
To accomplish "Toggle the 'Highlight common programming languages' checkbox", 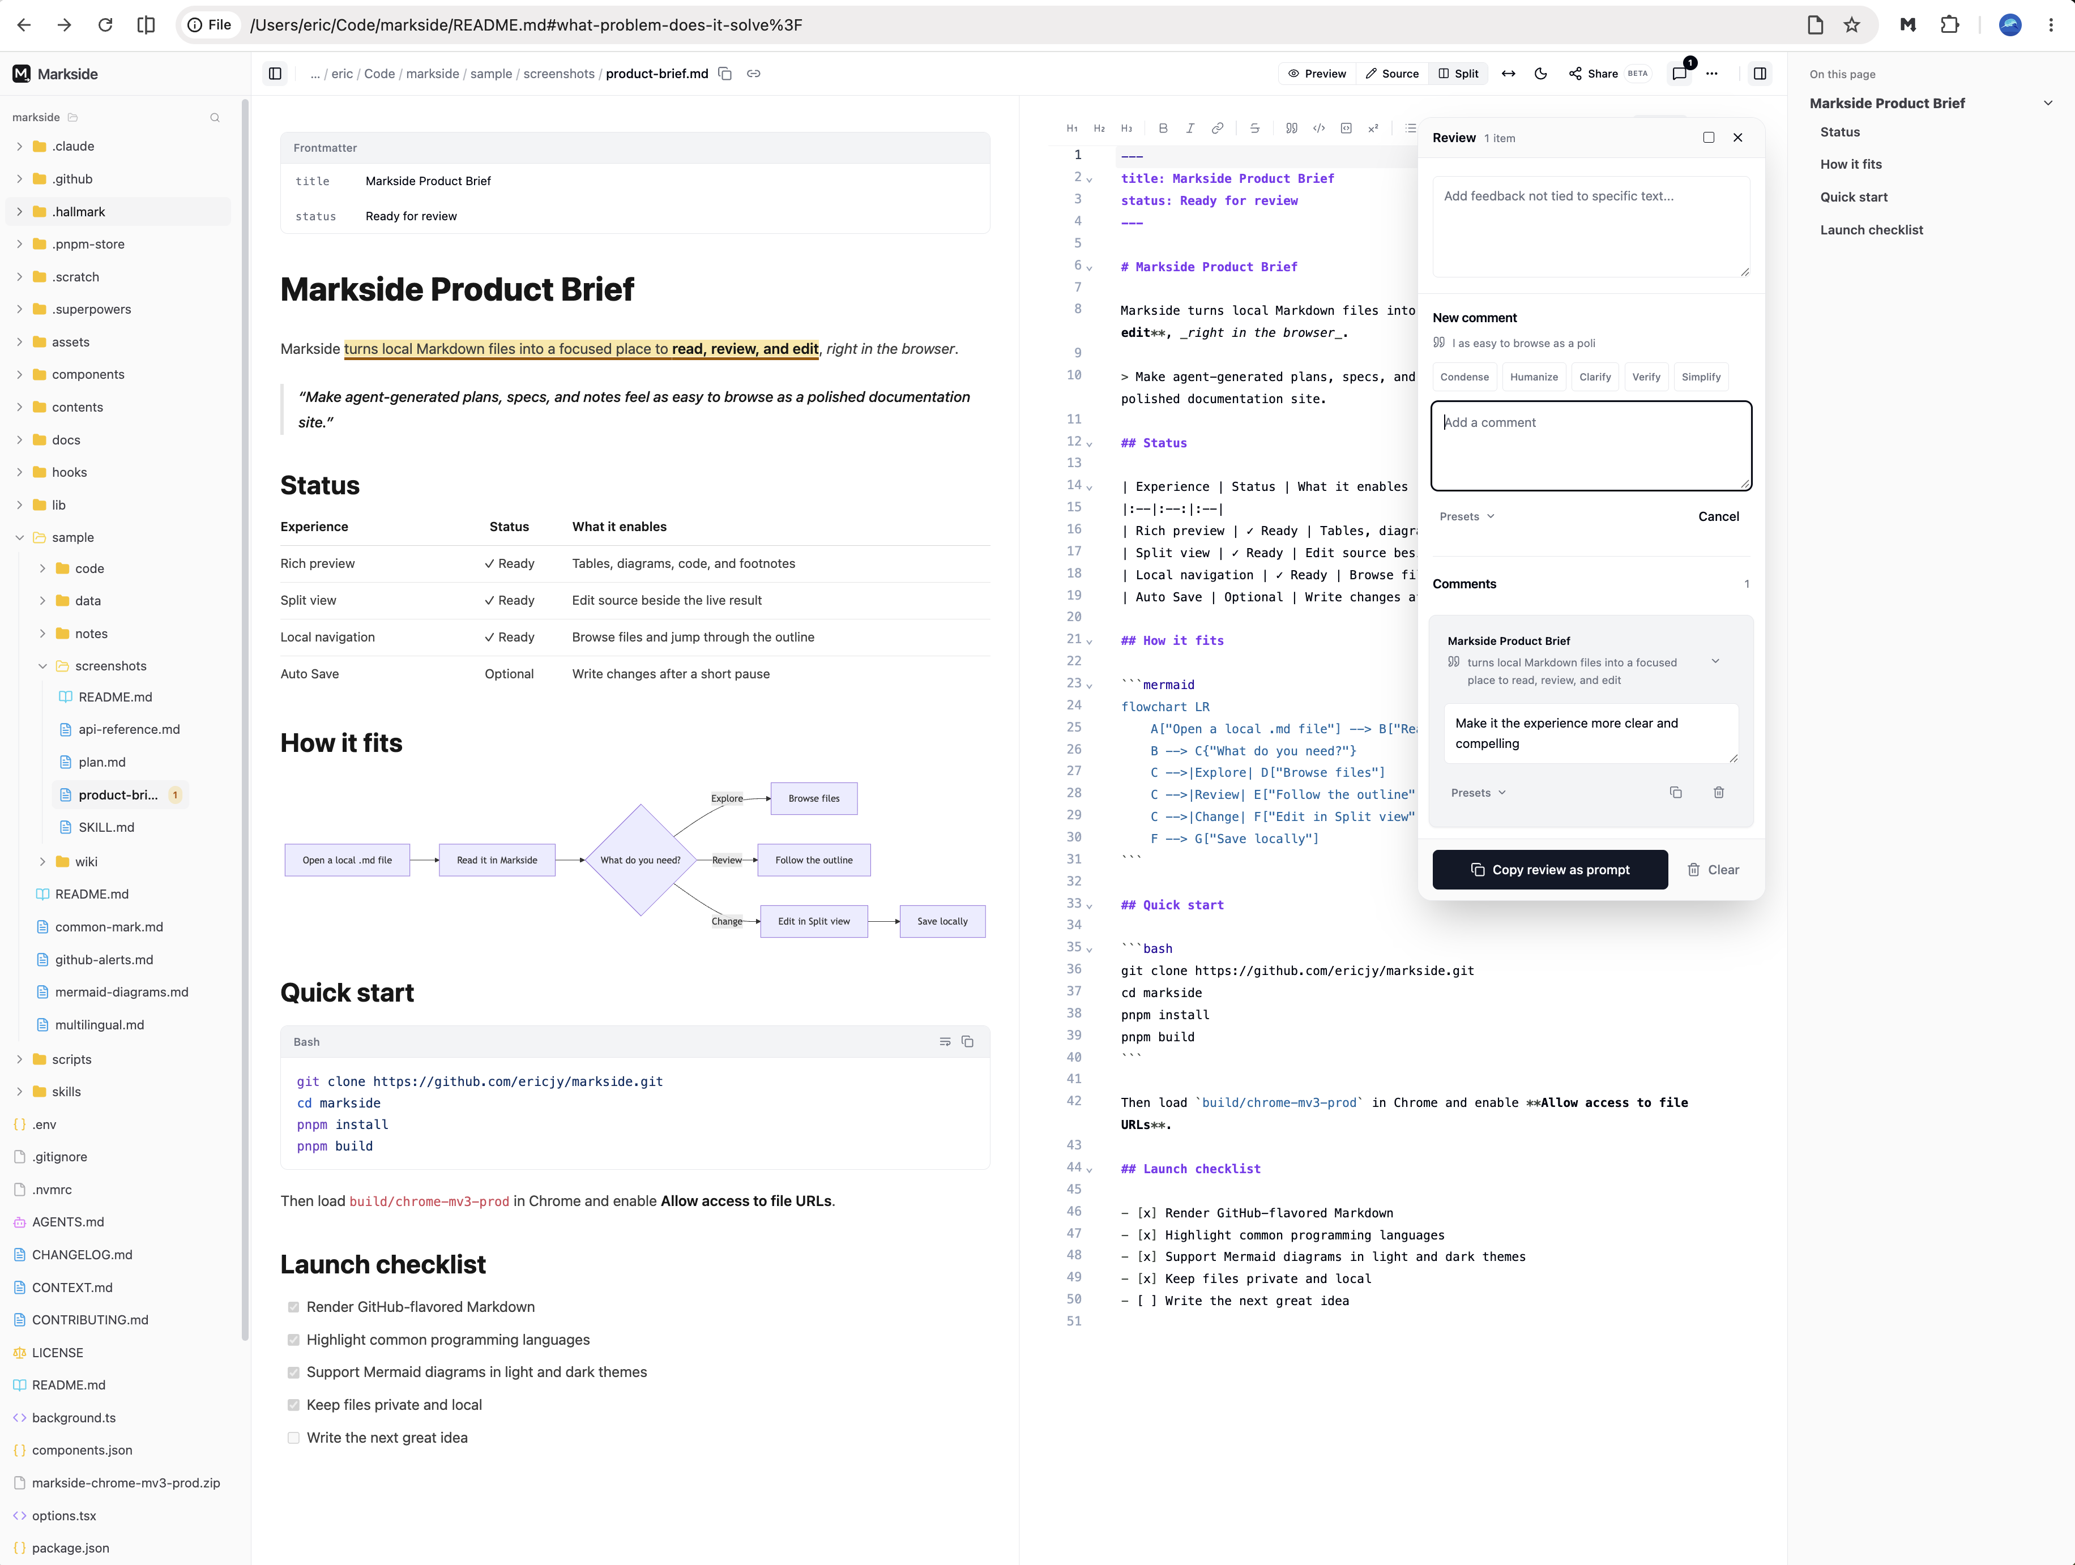I will [293, 1340].
